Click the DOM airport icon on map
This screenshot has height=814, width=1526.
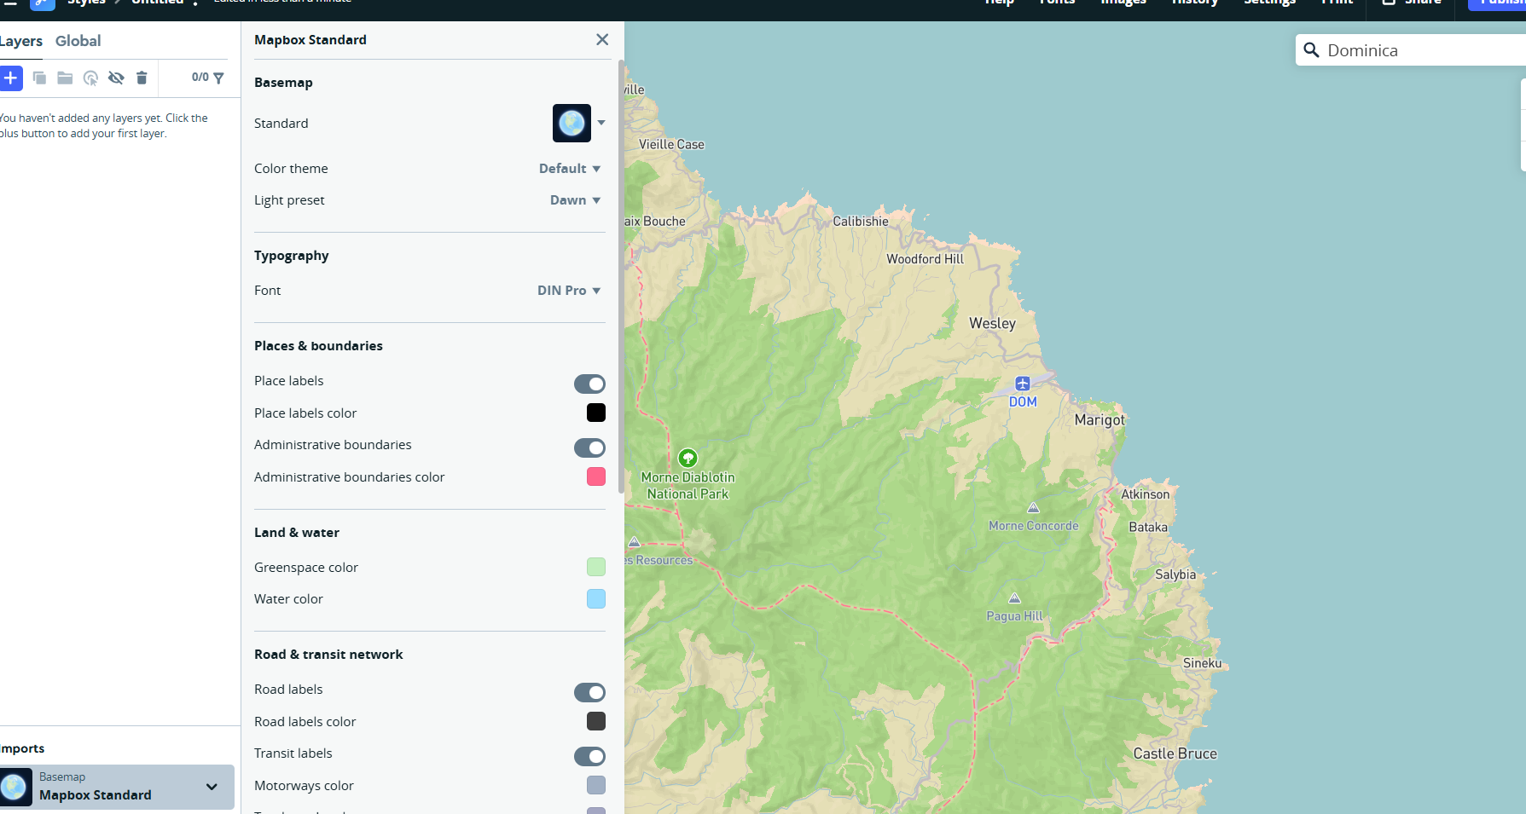[x=1023, y=384]
